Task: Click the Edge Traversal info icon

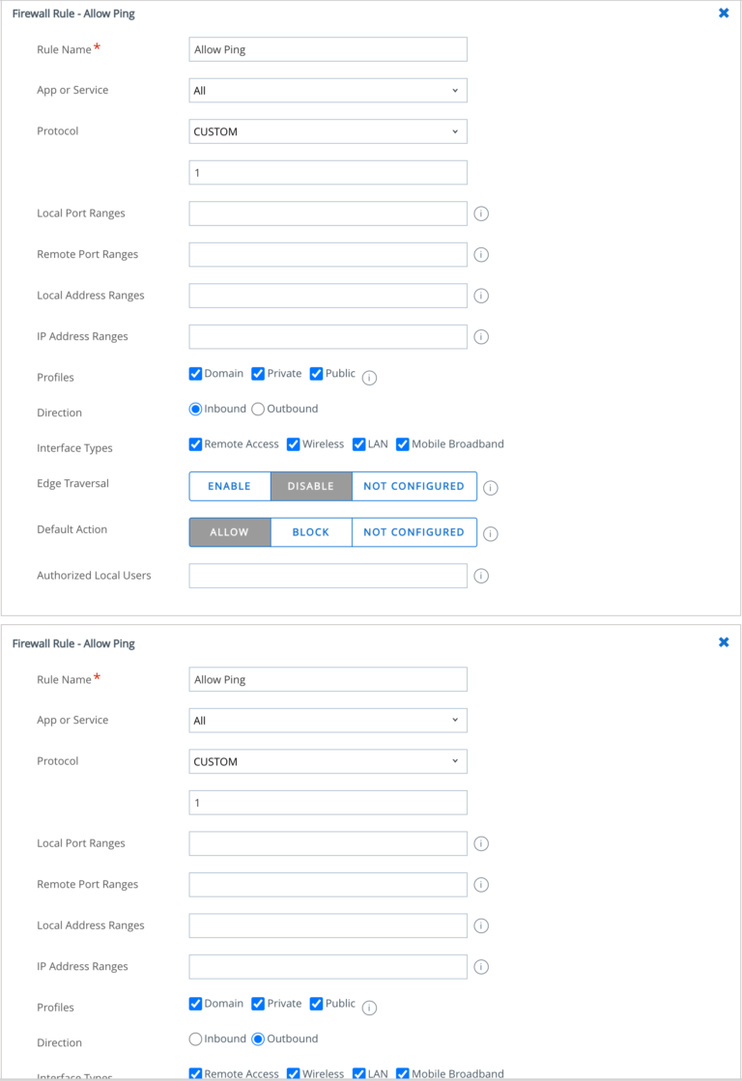Action: pyautogui.click(x=490, y=488)
